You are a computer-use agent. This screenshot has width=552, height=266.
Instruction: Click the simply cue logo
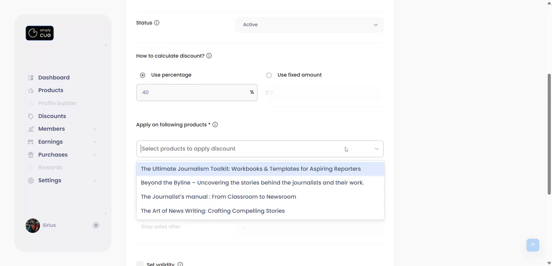click(40, 33)
